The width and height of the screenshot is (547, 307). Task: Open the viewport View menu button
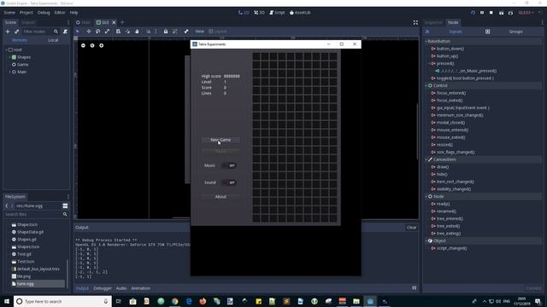click(x=199, y=32)
